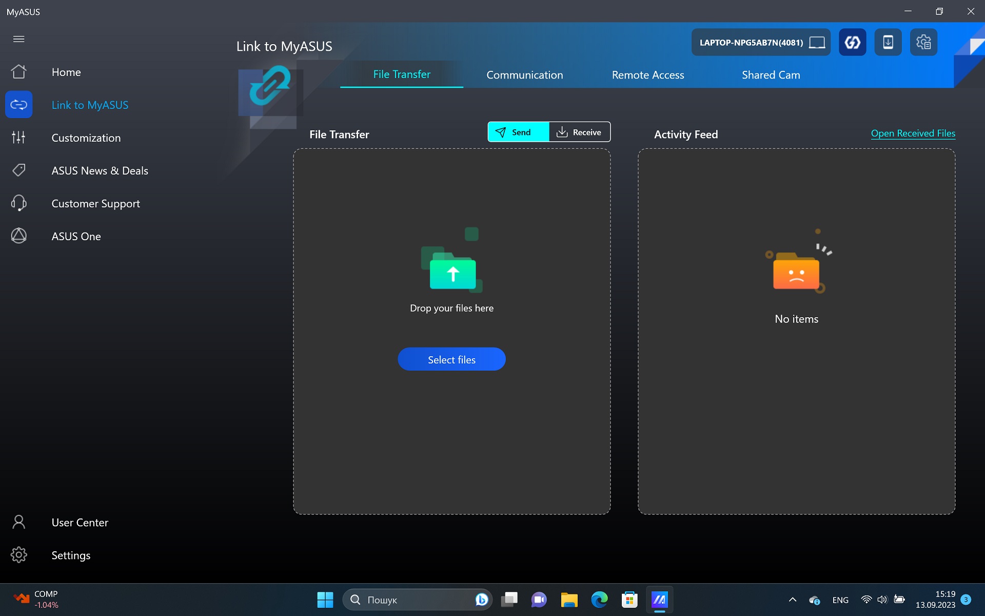Open the OneDrive cloud tray icon

tap(814, 600)
